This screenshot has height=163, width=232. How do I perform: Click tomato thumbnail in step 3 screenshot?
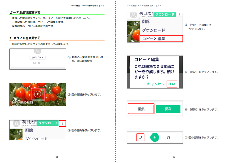coord(16,135)
